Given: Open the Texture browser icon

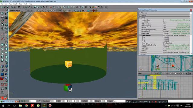Looking at the screenshot, I should (35, 7).
